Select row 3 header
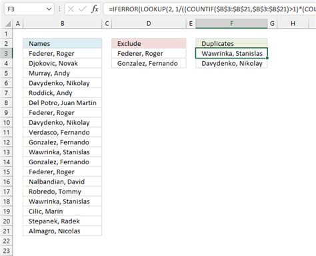The width and height of the screenshot is (316, 256). click(6, 53)
